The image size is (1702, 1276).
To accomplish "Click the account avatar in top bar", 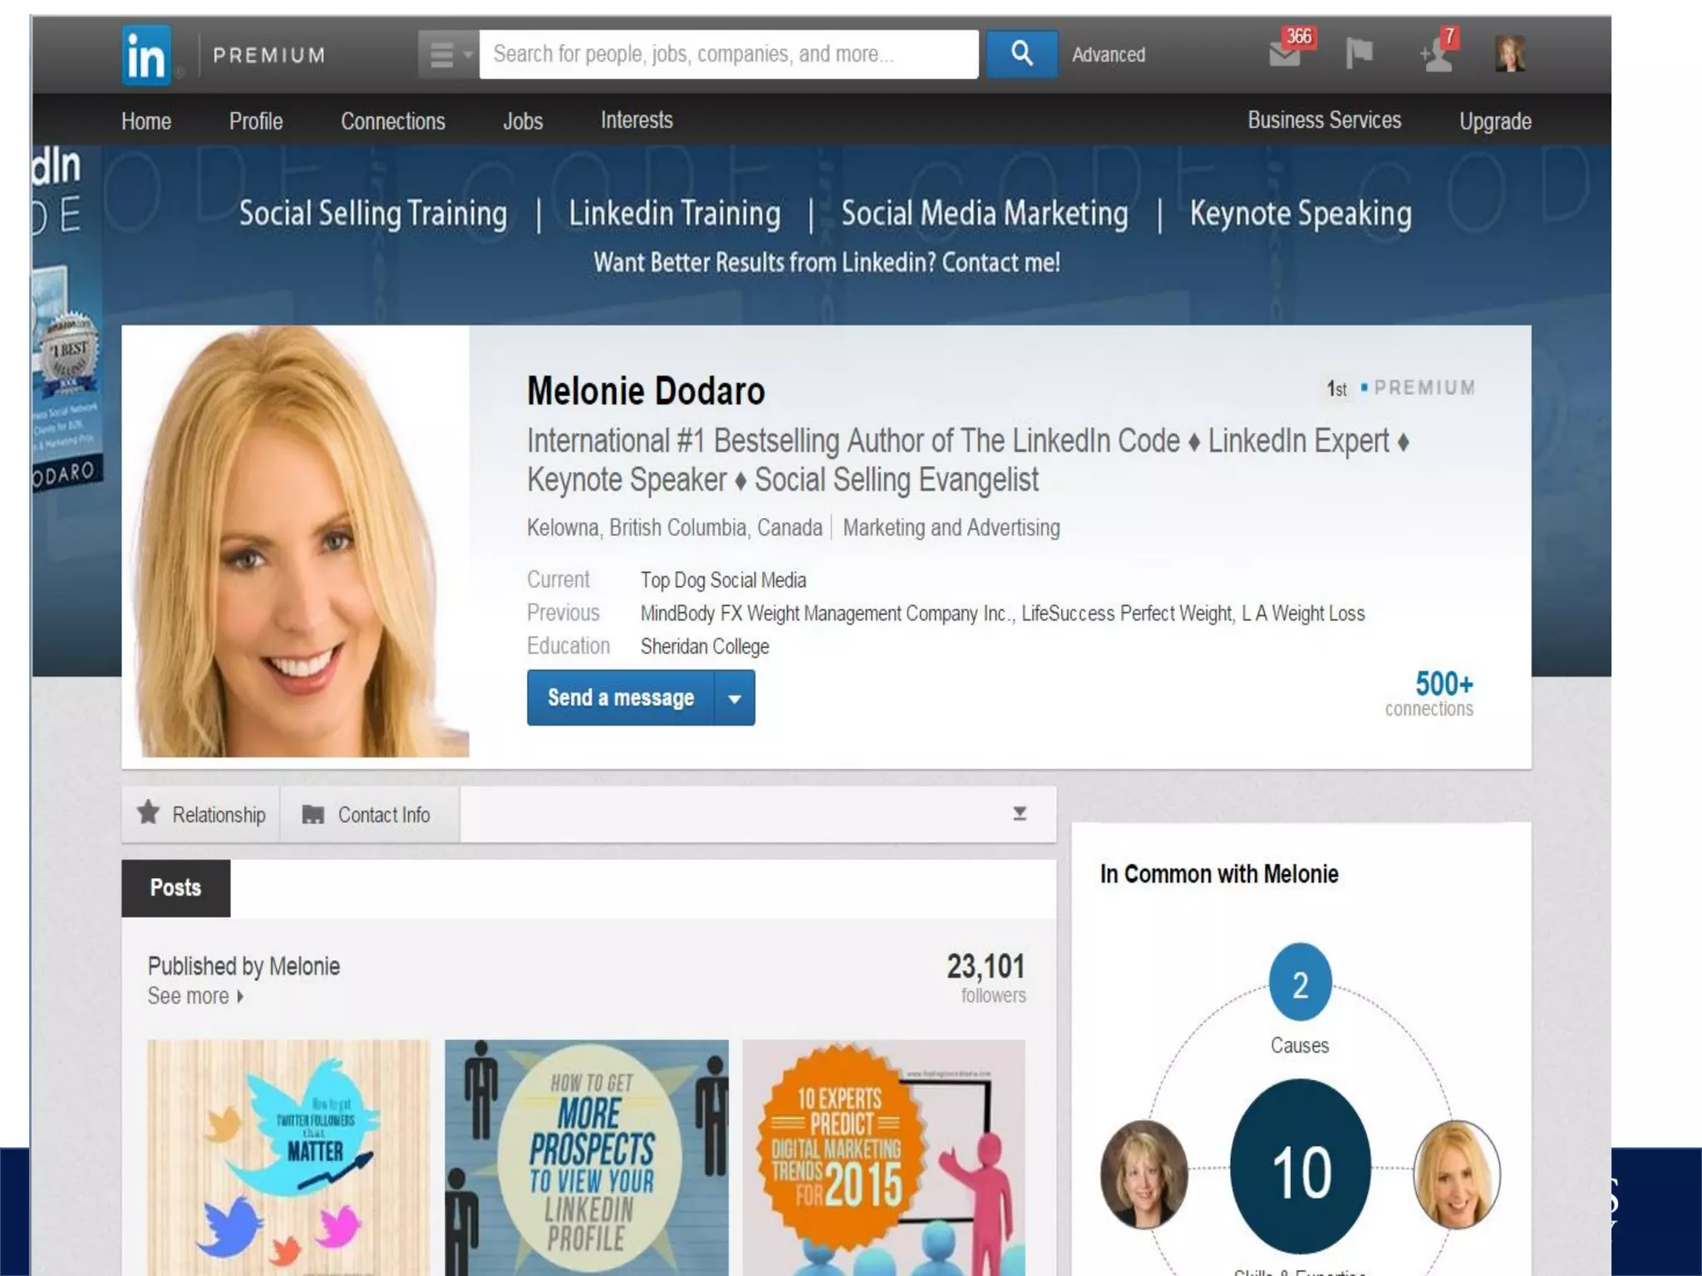I will click(1509, 55).
